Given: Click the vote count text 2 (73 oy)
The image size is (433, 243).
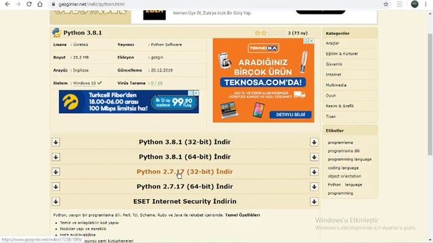Looking at the screenshot, I should 298,33.
